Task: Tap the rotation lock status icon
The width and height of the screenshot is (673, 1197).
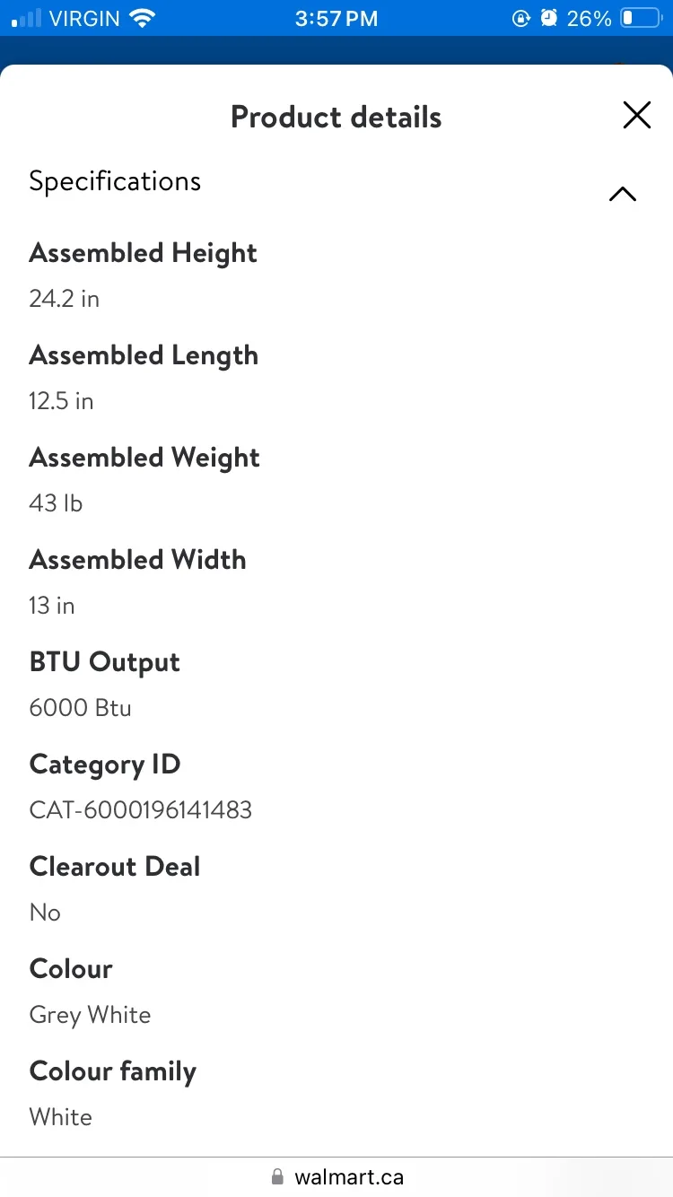Action: click(520, 18)
